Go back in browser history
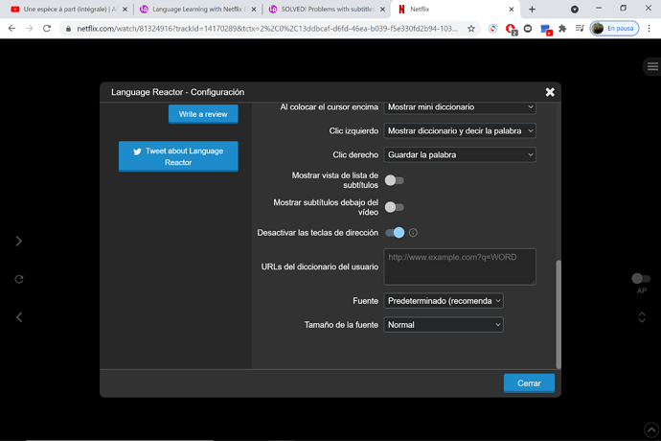The image size is (661, 441). click(11, 28)
